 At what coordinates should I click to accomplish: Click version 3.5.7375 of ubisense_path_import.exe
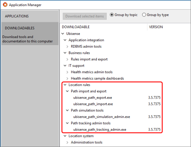click(154, 104)
